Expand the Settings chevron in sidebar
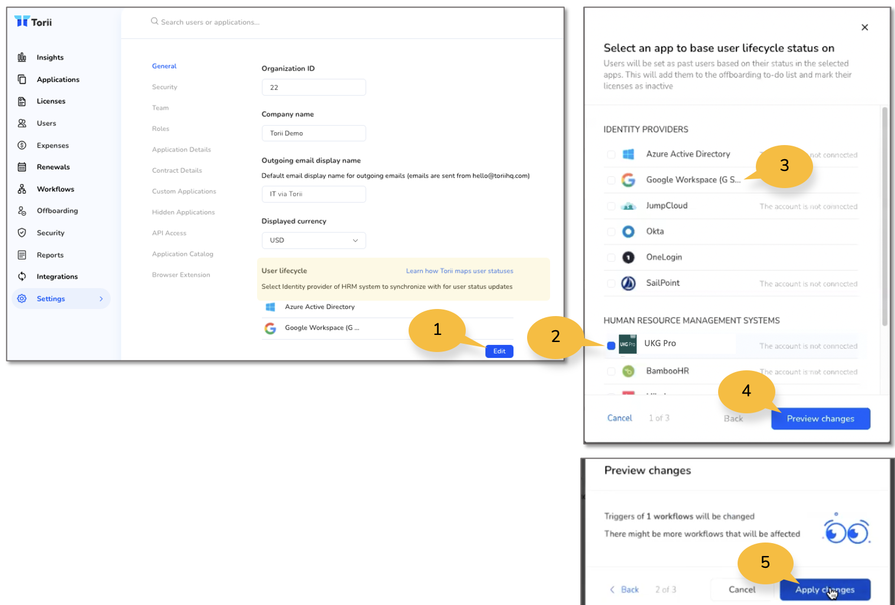 point(101,299)
